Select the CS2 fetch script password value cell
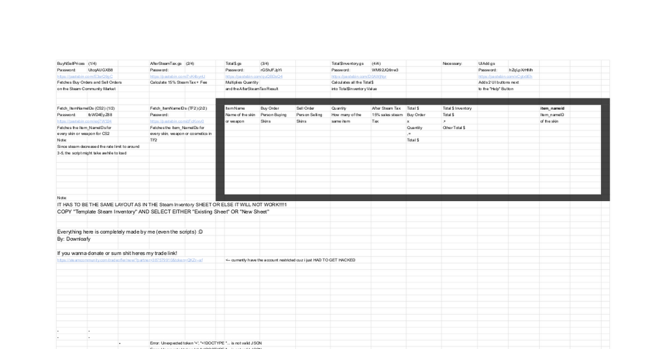 (x=100, y=115)
